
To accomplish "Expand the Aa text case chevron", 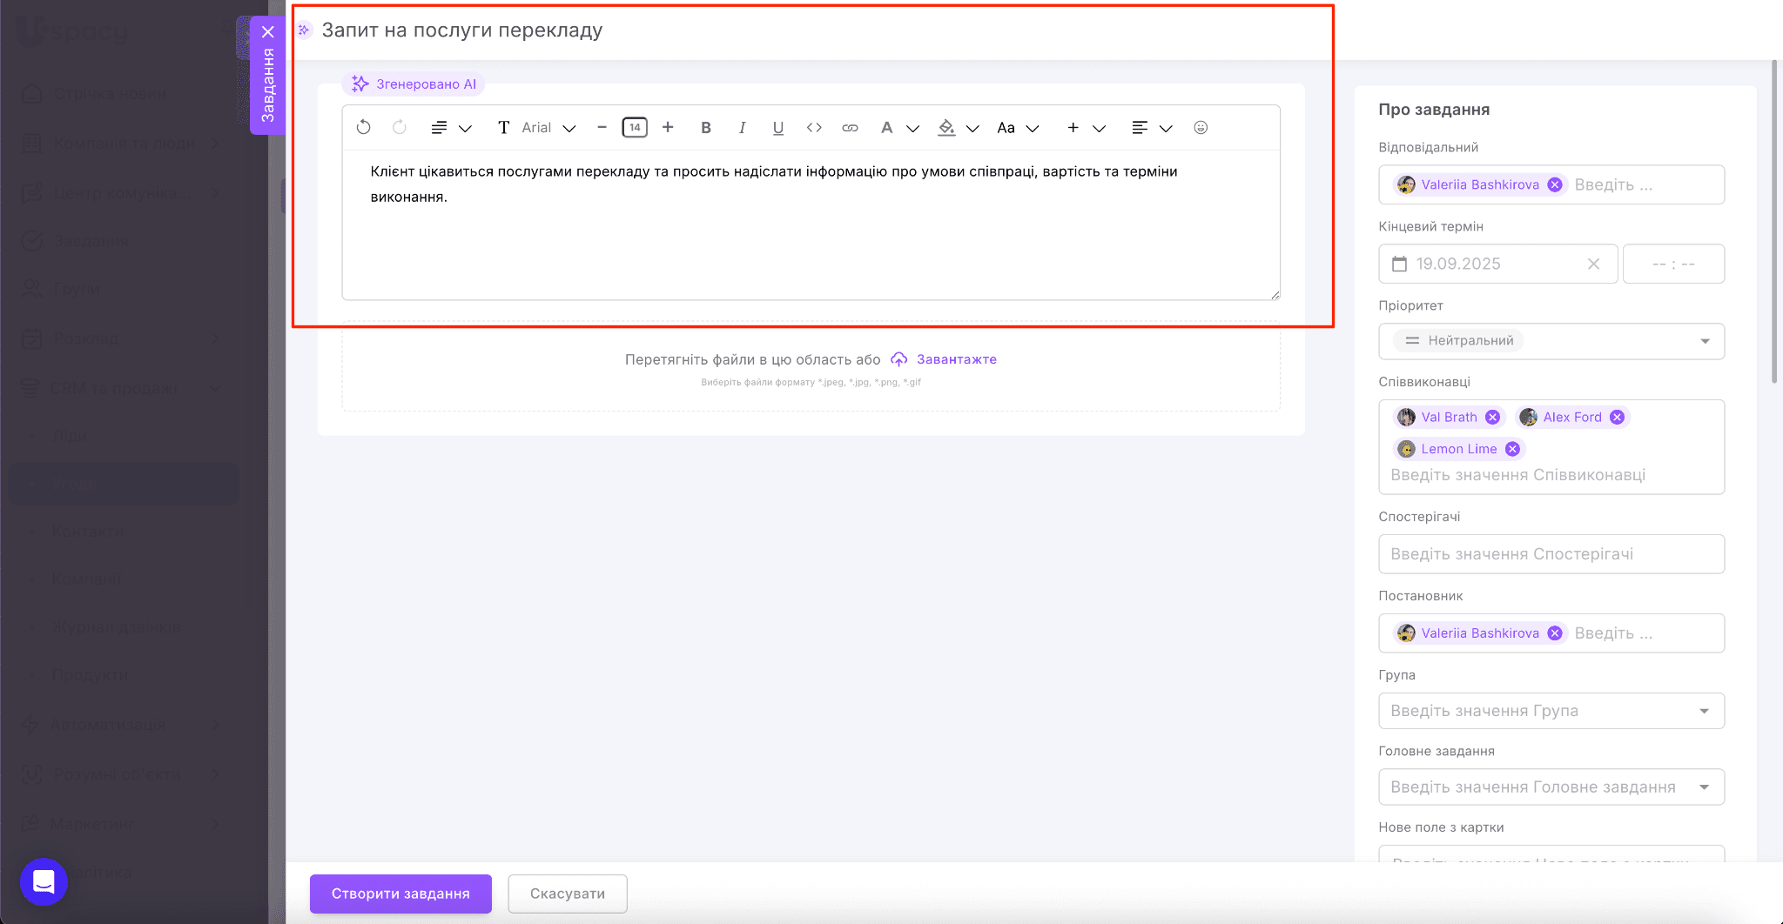I will pyautogui.click(x=1033, y=129).
